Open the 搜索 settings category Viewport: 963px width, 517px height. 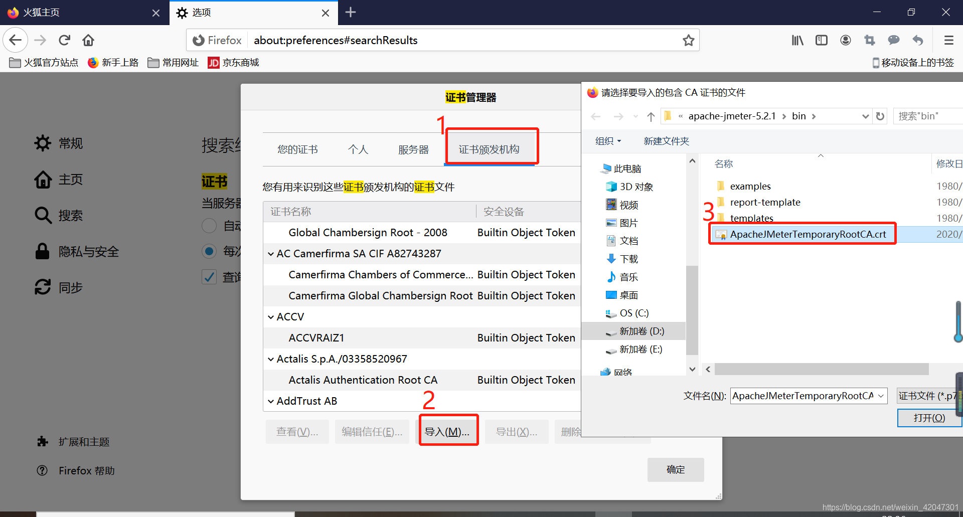[x=59, y=216]
